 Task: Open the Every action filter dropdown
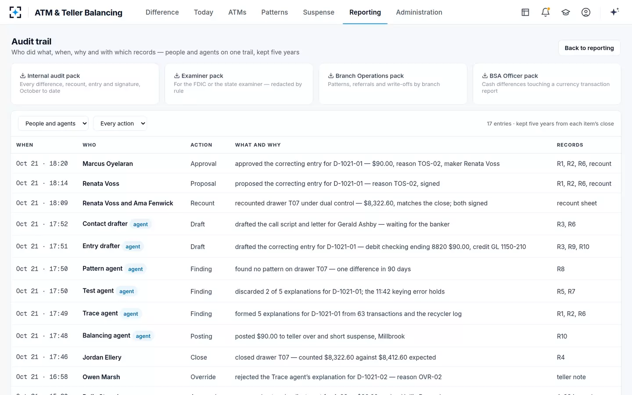tap(120, 123)
